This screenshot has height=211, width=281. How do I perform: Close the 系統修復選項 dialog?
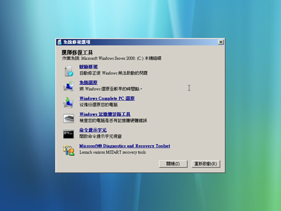[x=221, y=42]
